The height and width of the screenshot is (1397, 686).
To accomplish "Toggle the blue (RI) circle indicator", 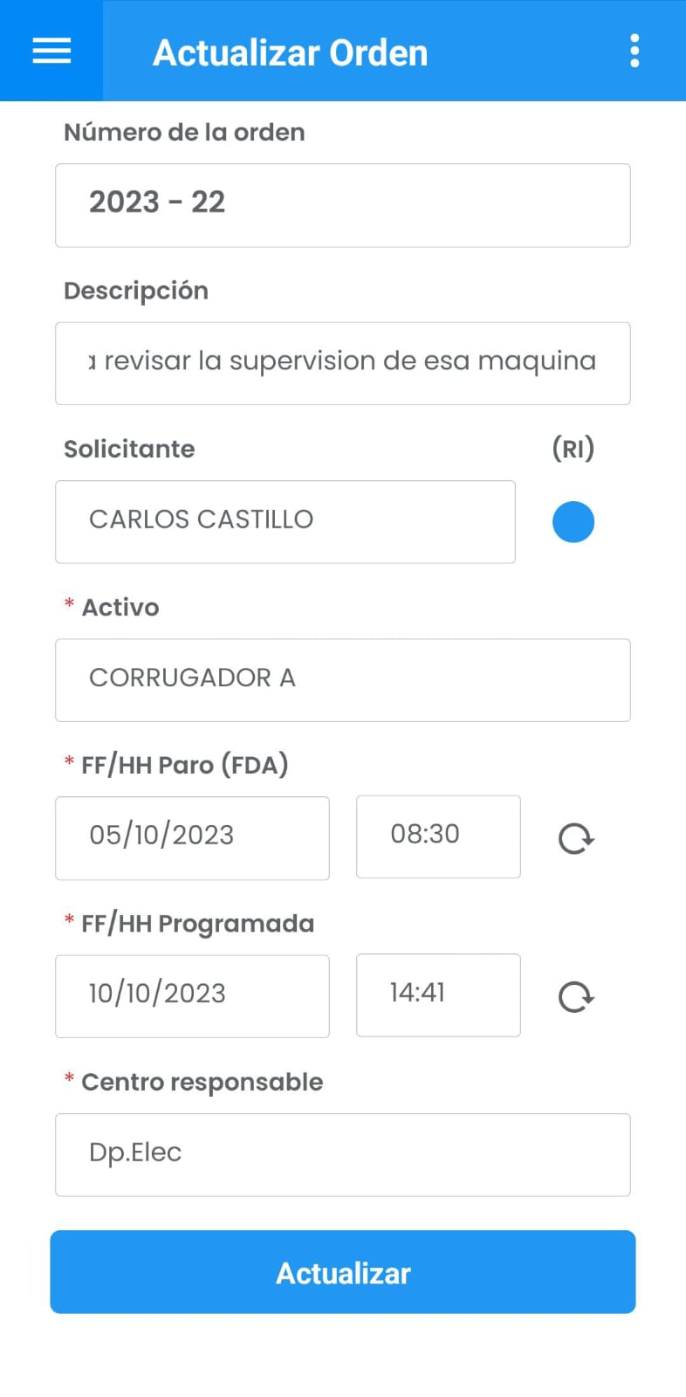I will tap(573, 522).
